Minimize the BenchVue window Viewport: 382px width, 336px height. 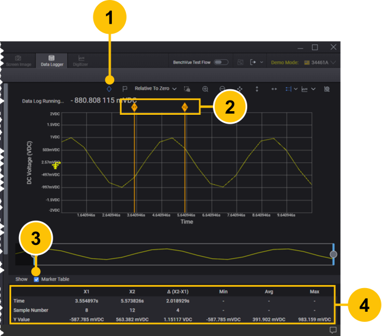pos(300,49)
